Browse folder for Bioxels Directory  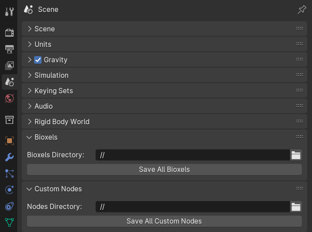tap(296, 155)
